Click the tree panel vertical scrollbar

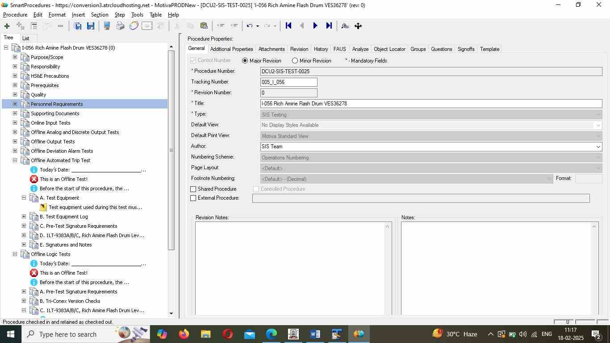(171, 151)
